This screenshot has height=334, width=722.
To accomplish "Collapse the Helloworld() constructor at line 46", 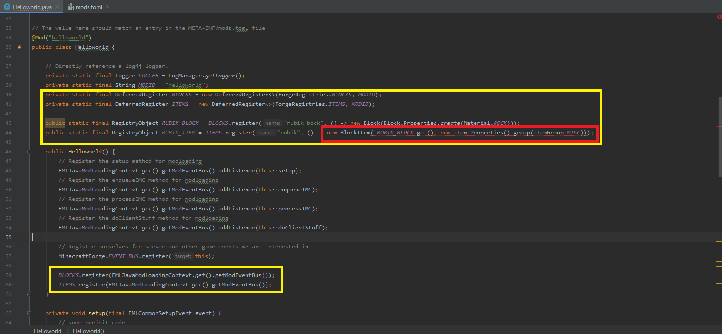I will click(x=30, y=152).
